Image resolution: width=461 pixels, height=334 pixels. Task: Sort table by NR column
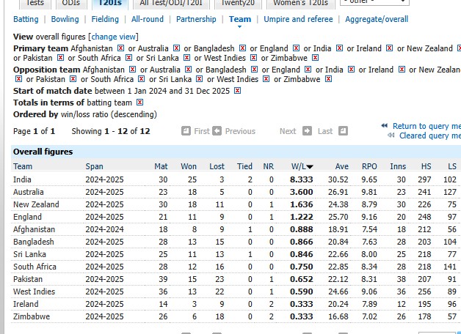269,166
